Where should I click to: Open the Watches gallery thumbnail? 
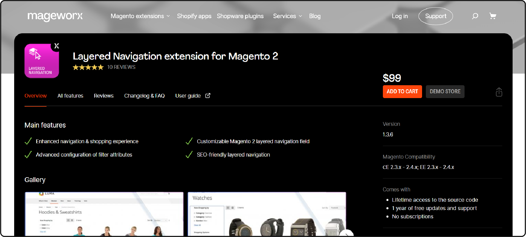click(267, 214)
